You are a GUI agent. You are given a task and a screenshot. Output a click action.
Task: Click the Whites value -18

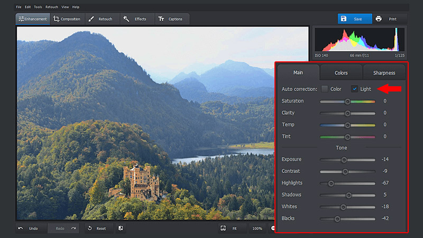pos(385,206)
